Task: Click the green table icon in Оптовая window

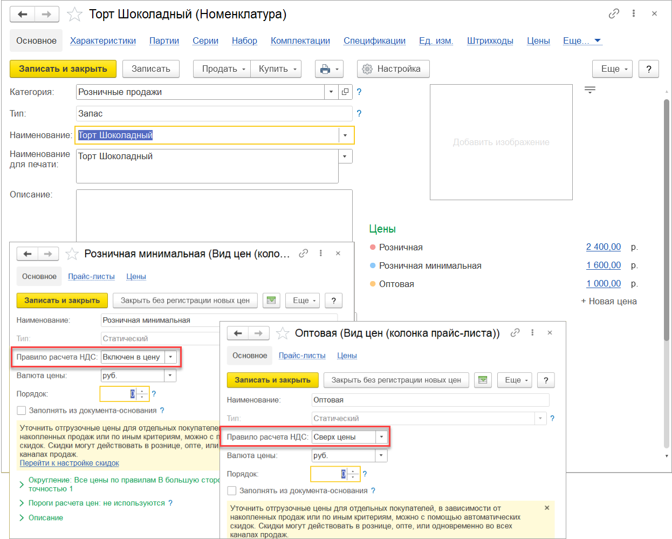Action: pyautogui.click(x=483, y=380)
